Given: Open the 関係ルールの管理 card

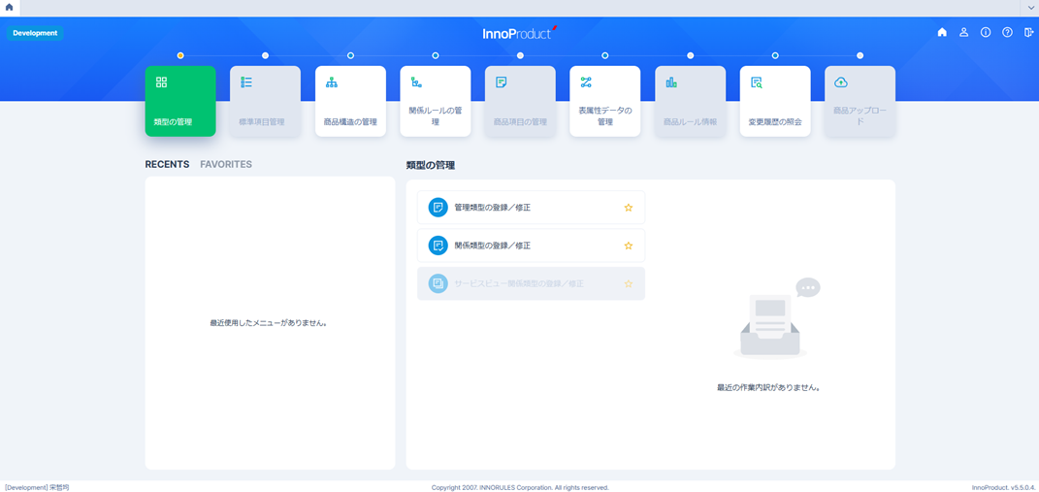Looking at the screenshot, I should (435, 101).
